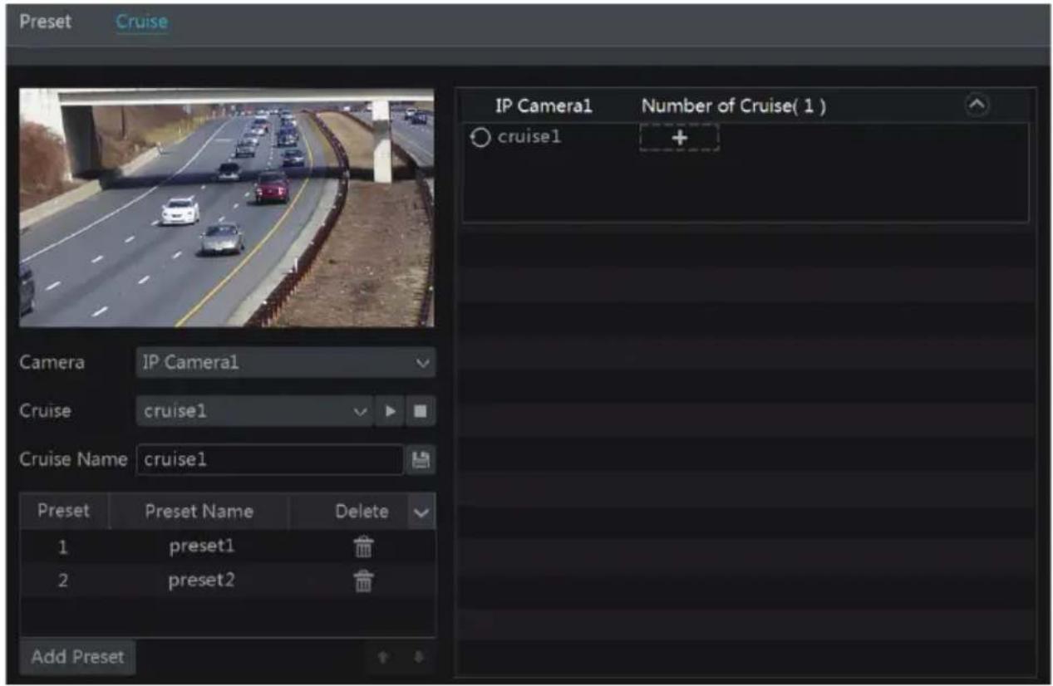This screenshot has height=686, width=1053.
Task: Move preset up with the up arrow
Action: (x=383, y=657)
